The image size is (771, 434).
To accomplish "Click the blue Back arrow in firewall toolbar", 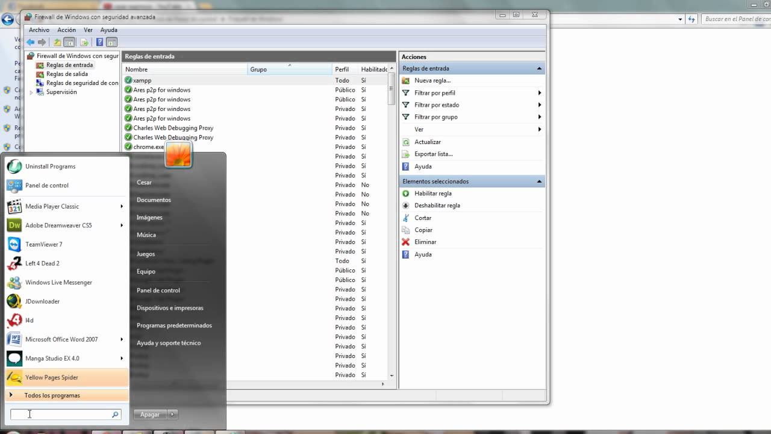I will [31, 42].
